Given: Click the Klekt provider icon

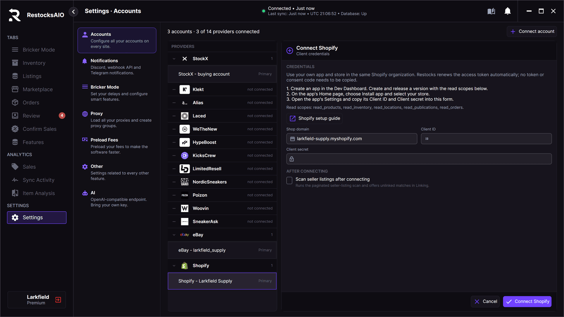Looking at the screenshot, I should [x=185, y=89].
